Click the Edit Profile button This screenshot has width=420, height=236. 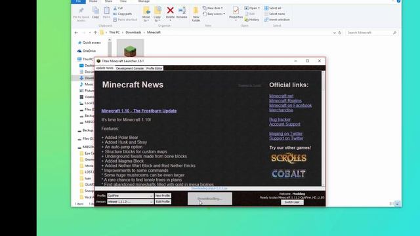(163, 202)
